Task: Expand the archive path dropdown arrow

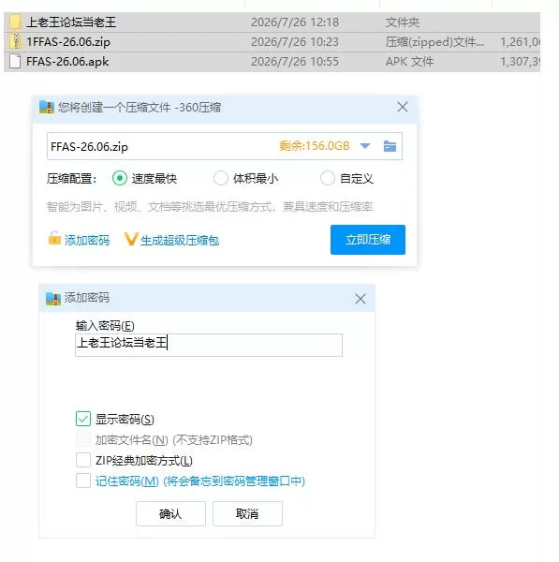Action: click(365, 146)
